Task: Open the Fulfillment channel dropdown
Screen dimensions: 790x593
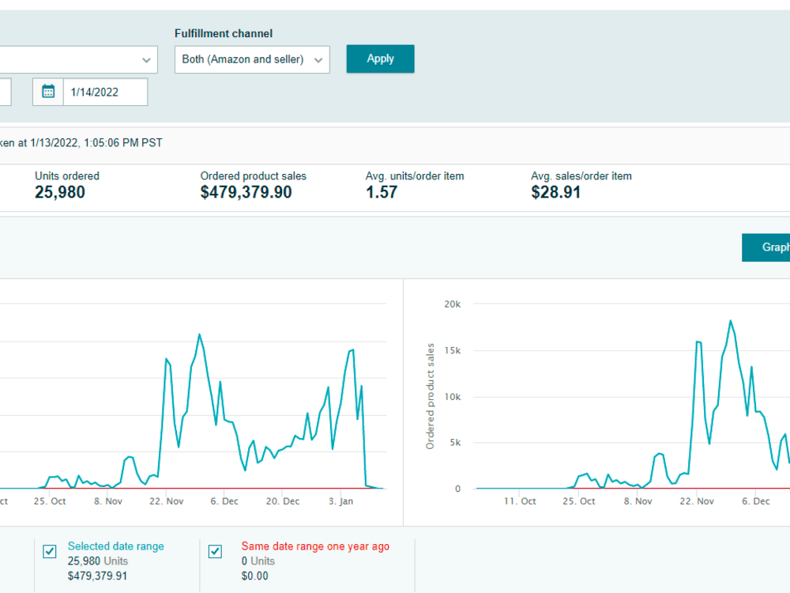Action: (252, 59)
